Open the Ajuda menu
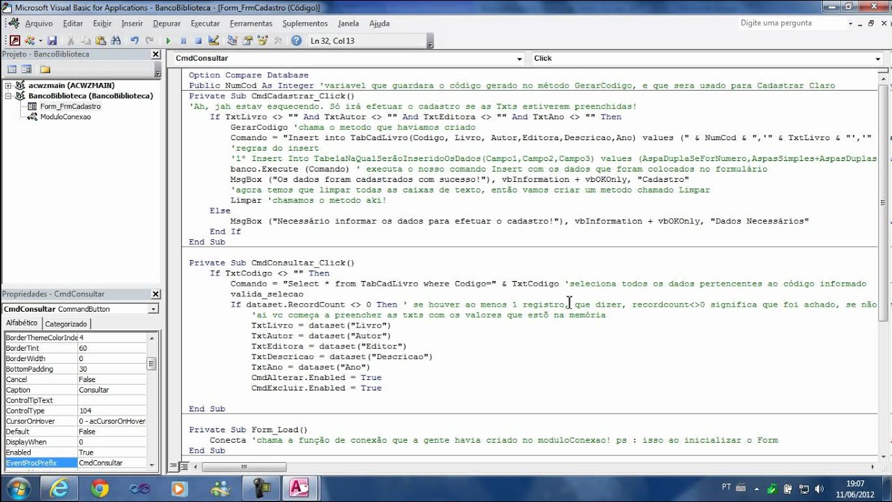The height and width of the screenshot is (502, 892). click(x=379, y=23)
